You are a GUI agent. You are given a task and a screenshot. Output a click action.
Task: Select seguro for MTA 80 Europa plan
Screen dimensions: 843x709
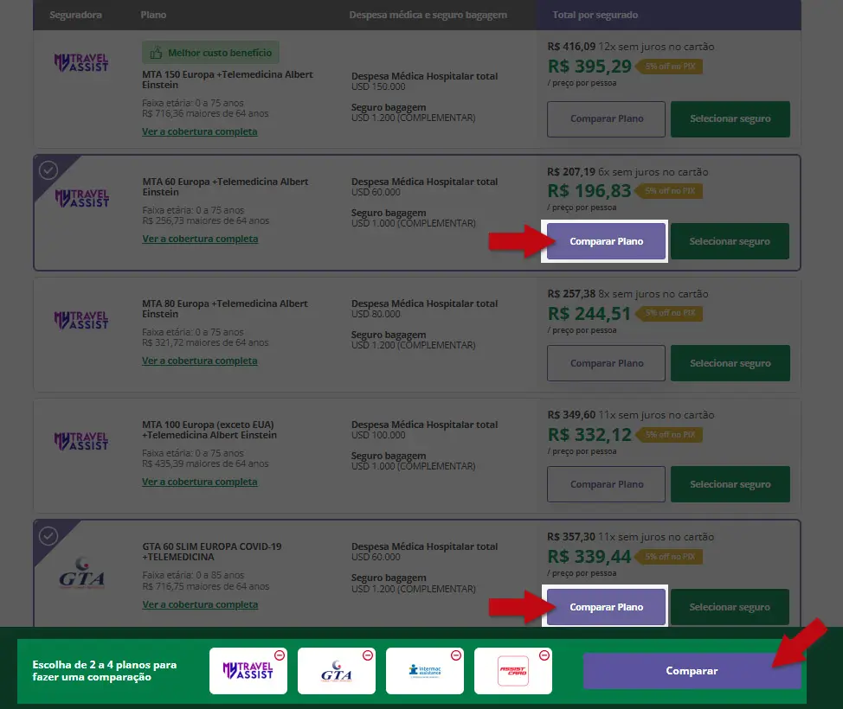coord(730,363)
